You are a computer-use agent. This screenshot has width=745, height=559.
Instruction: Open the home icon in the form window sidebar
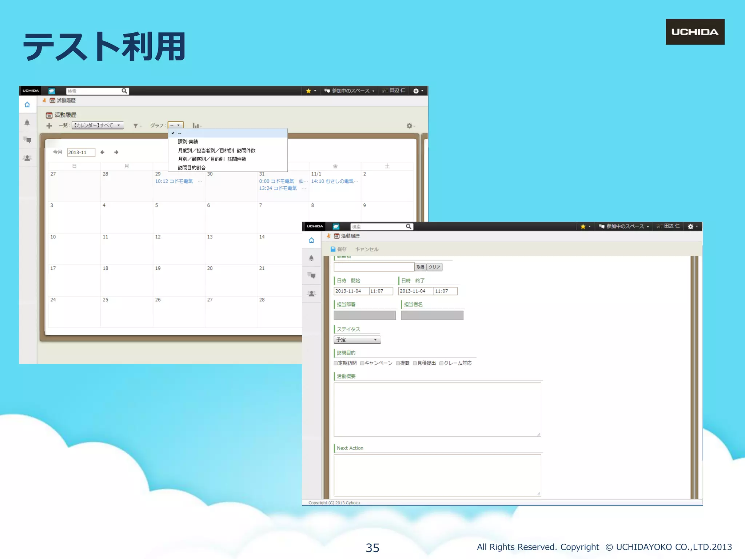coord(311,241)
